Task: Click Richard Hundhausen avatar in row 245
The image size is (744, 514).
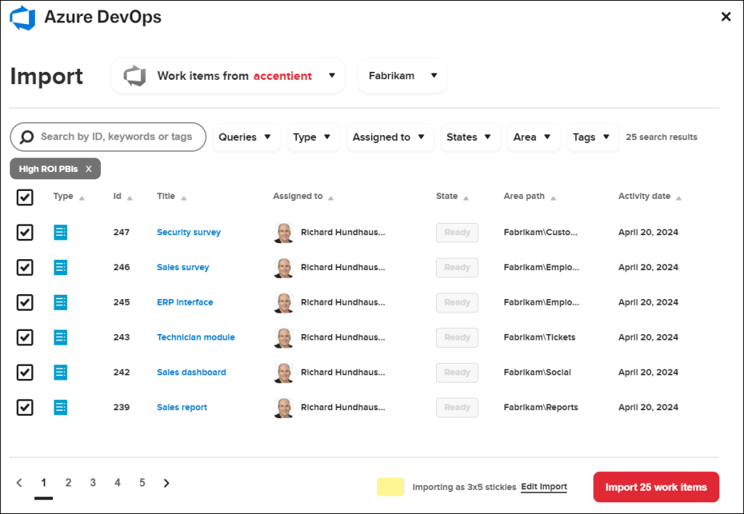Action: 284,303
